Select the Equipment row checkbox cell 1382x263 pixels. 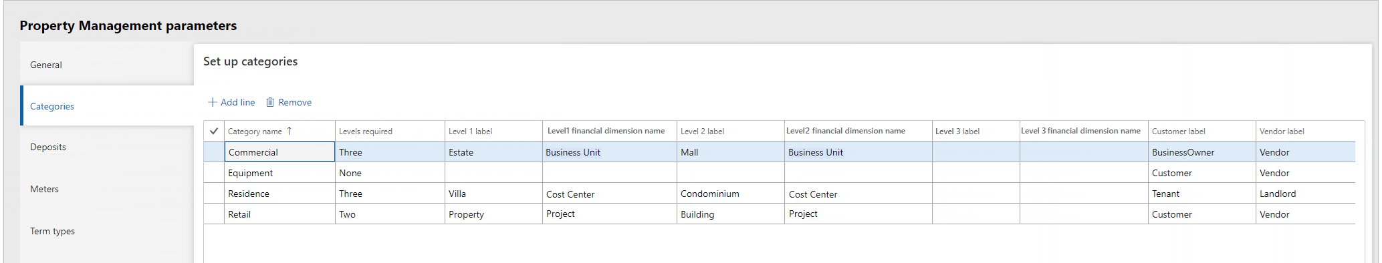[214, 172]
